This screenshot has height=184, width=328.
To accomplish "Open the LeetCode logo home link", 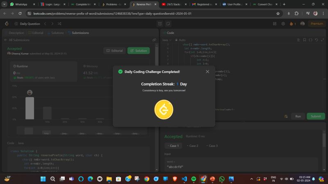I will click(7, 24).
